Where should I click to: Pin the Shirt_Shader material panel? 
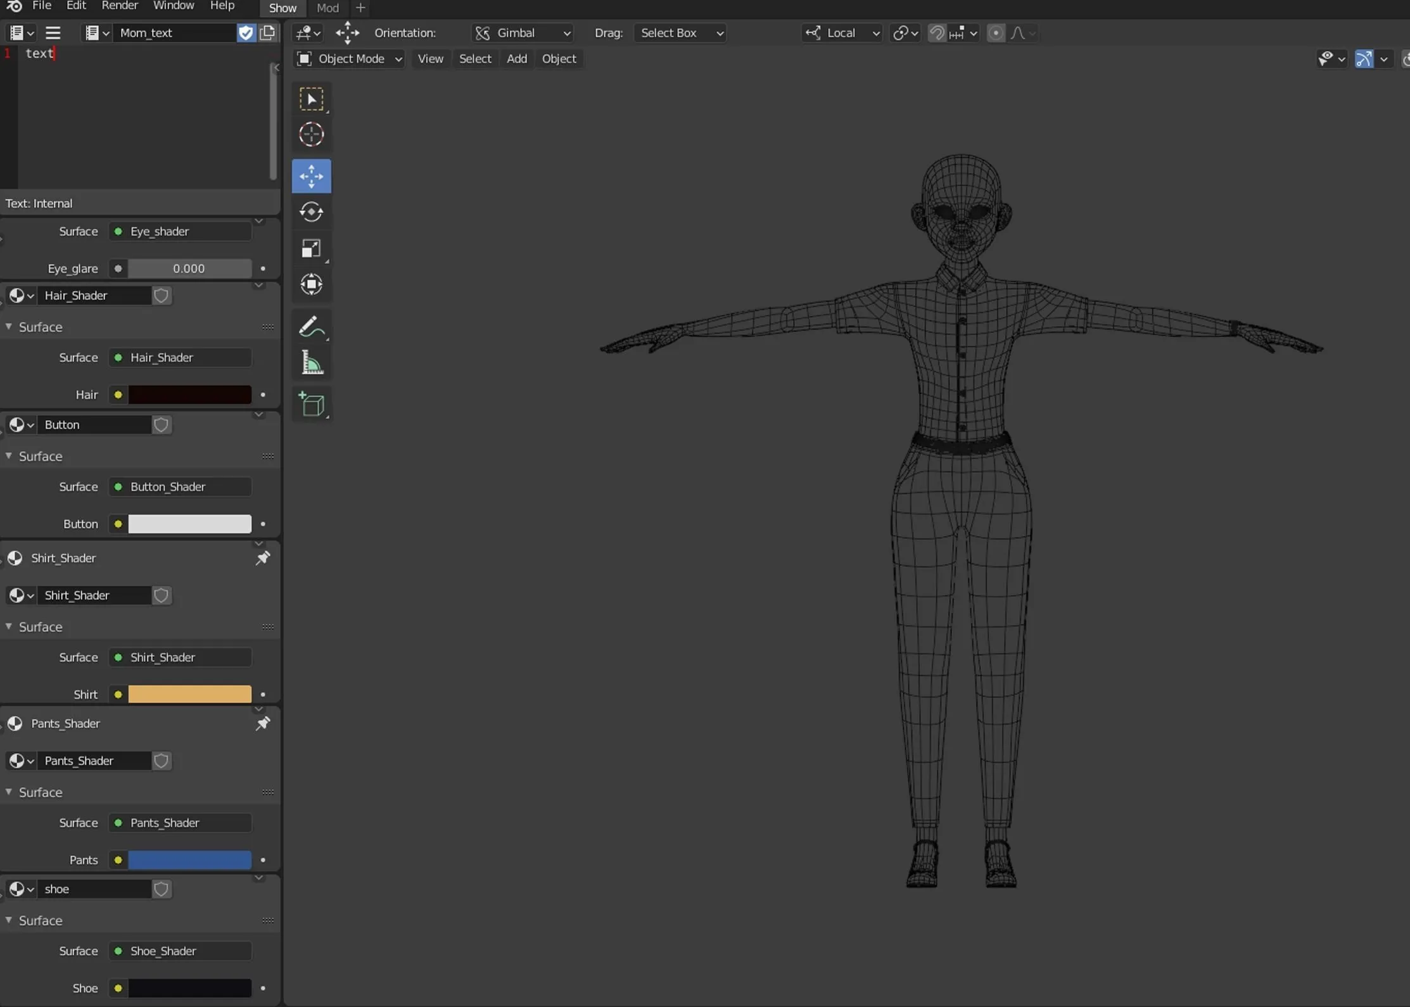tap(263, 558)
